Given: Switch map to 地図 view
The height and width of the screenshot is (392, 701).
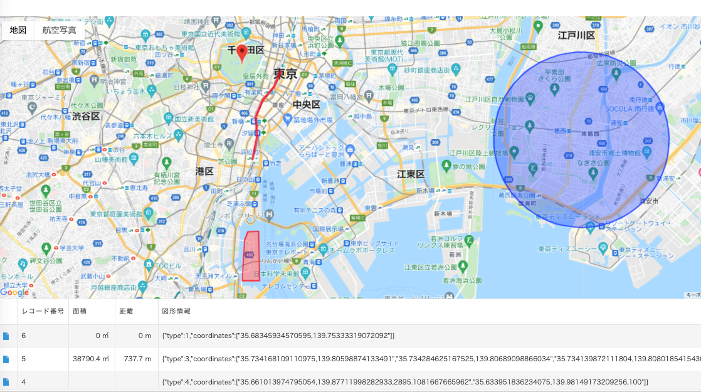Looking at the screenshot, I should coord(18,30).
